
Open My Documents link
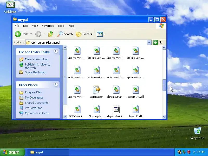[34, 97]
